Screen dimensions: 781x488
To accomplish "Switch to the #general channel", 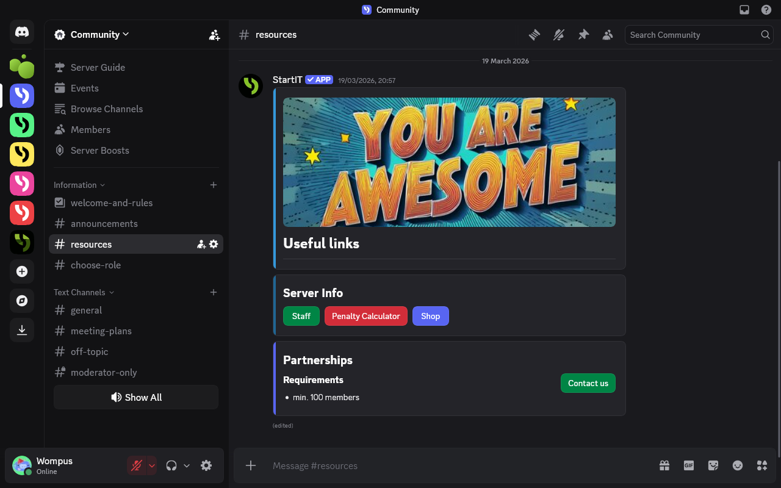I will [86, 310].
